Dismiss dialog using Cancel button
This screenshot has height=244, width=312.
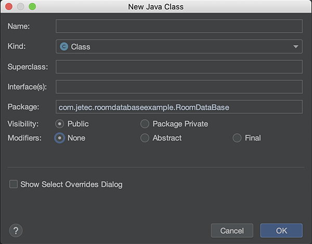coord(232,230)
